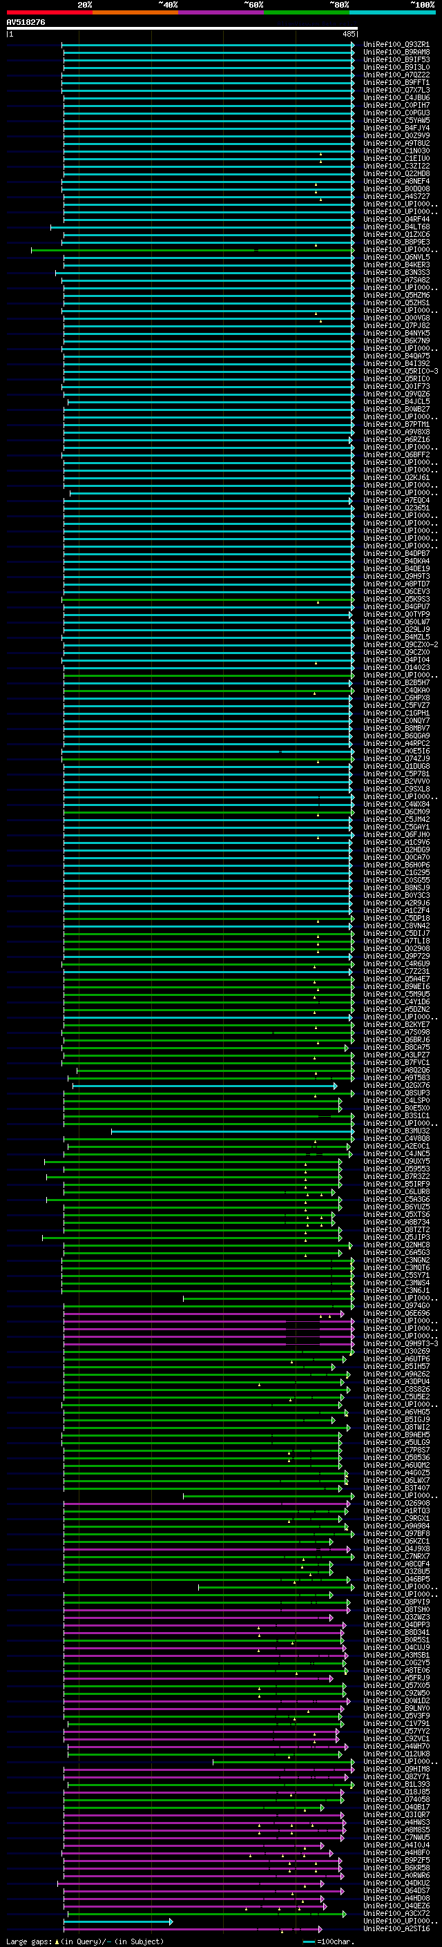Image resolution: width=442 pixels, height=1947 pixels.
Task: Click the purple ~60% identity legend segment
Action: (x=222, y=12)
